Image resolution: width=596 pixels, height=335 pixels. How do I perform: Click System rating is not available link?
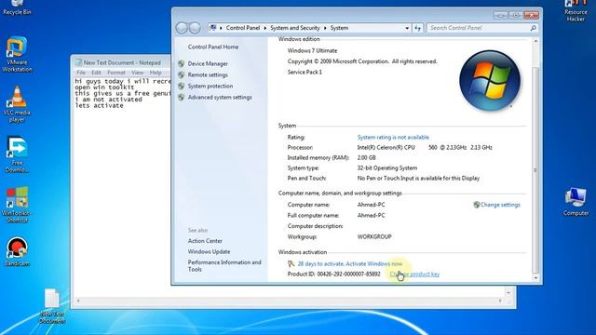point(393,137)
